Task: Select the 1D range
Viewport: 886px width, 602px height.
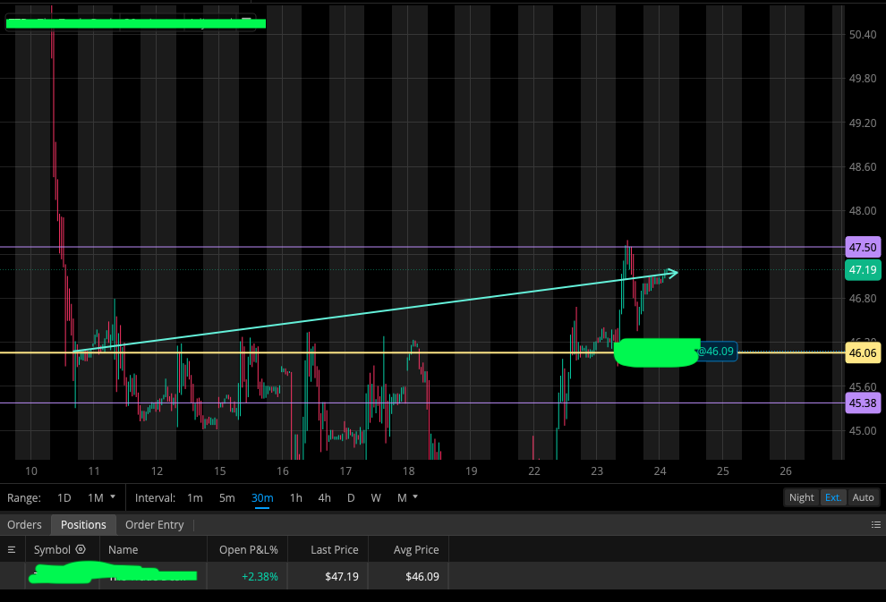Action: pos(64,497)
